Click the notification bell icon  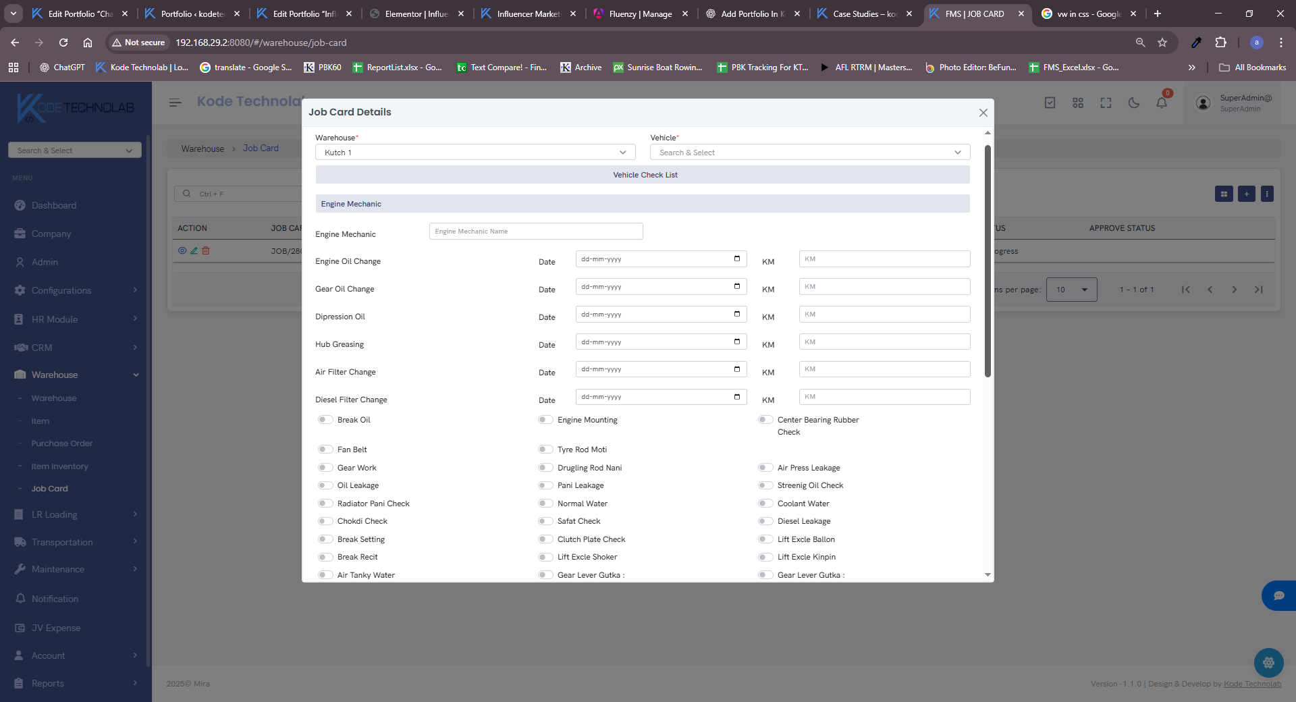click(1162, 103)
